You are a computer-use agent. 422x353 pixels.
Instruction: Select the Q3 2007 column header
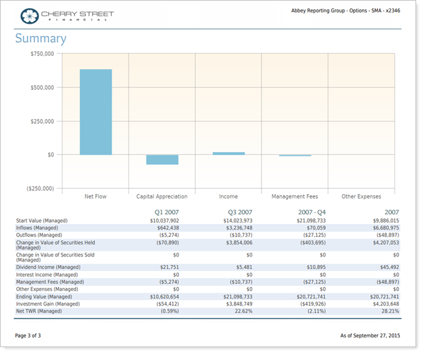(239, 212)
